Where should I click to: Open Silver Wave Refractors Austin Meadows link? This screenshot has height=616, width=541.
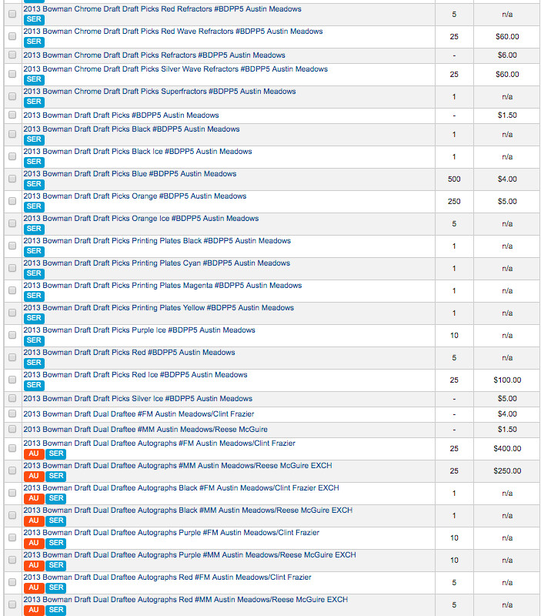tap(175, 69)
